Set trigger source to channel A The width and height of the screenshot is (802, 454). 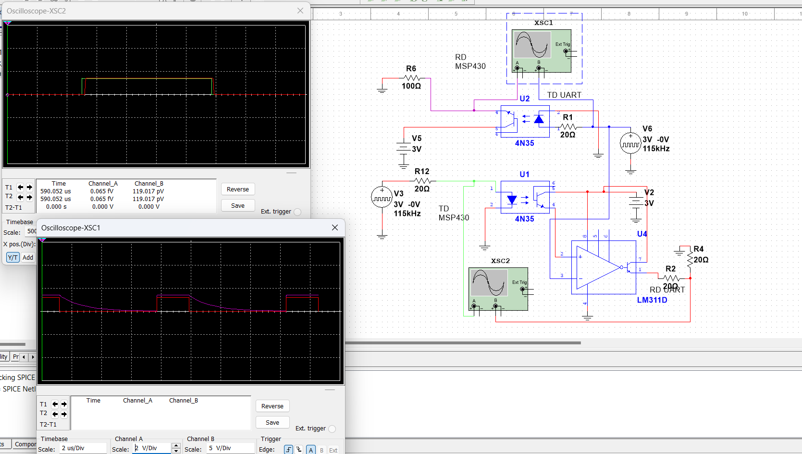pos(311,450)
